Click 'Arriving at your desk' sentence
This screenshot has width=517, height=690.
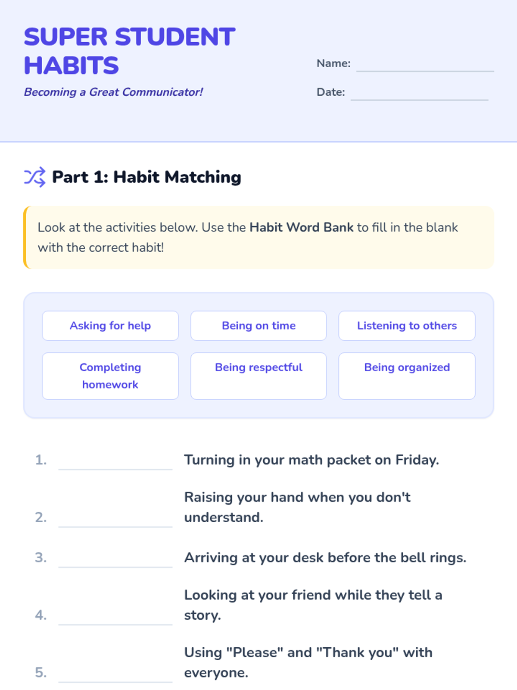tap(325, 558)
